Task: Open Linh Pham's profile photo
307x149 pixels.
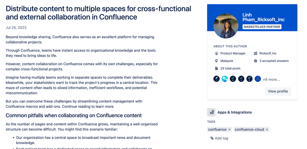Action: point(226,26)
